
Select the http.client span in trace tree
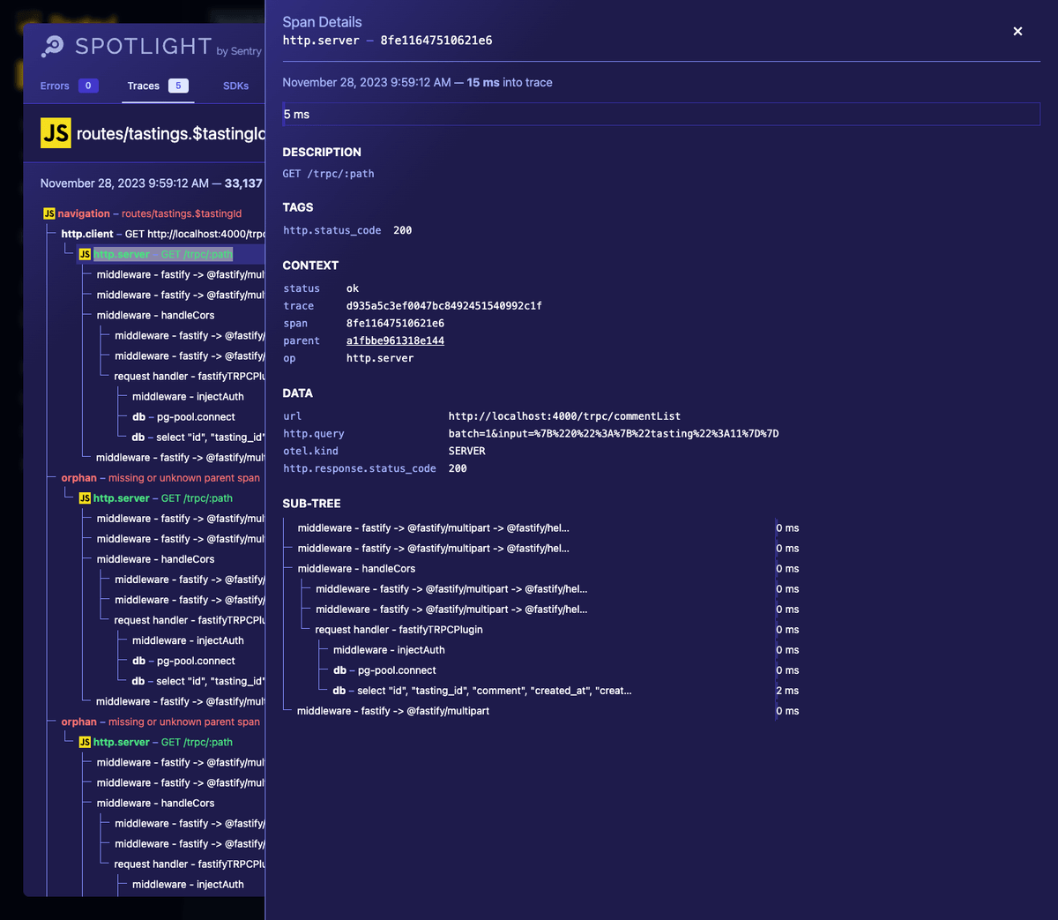[87, 234]
